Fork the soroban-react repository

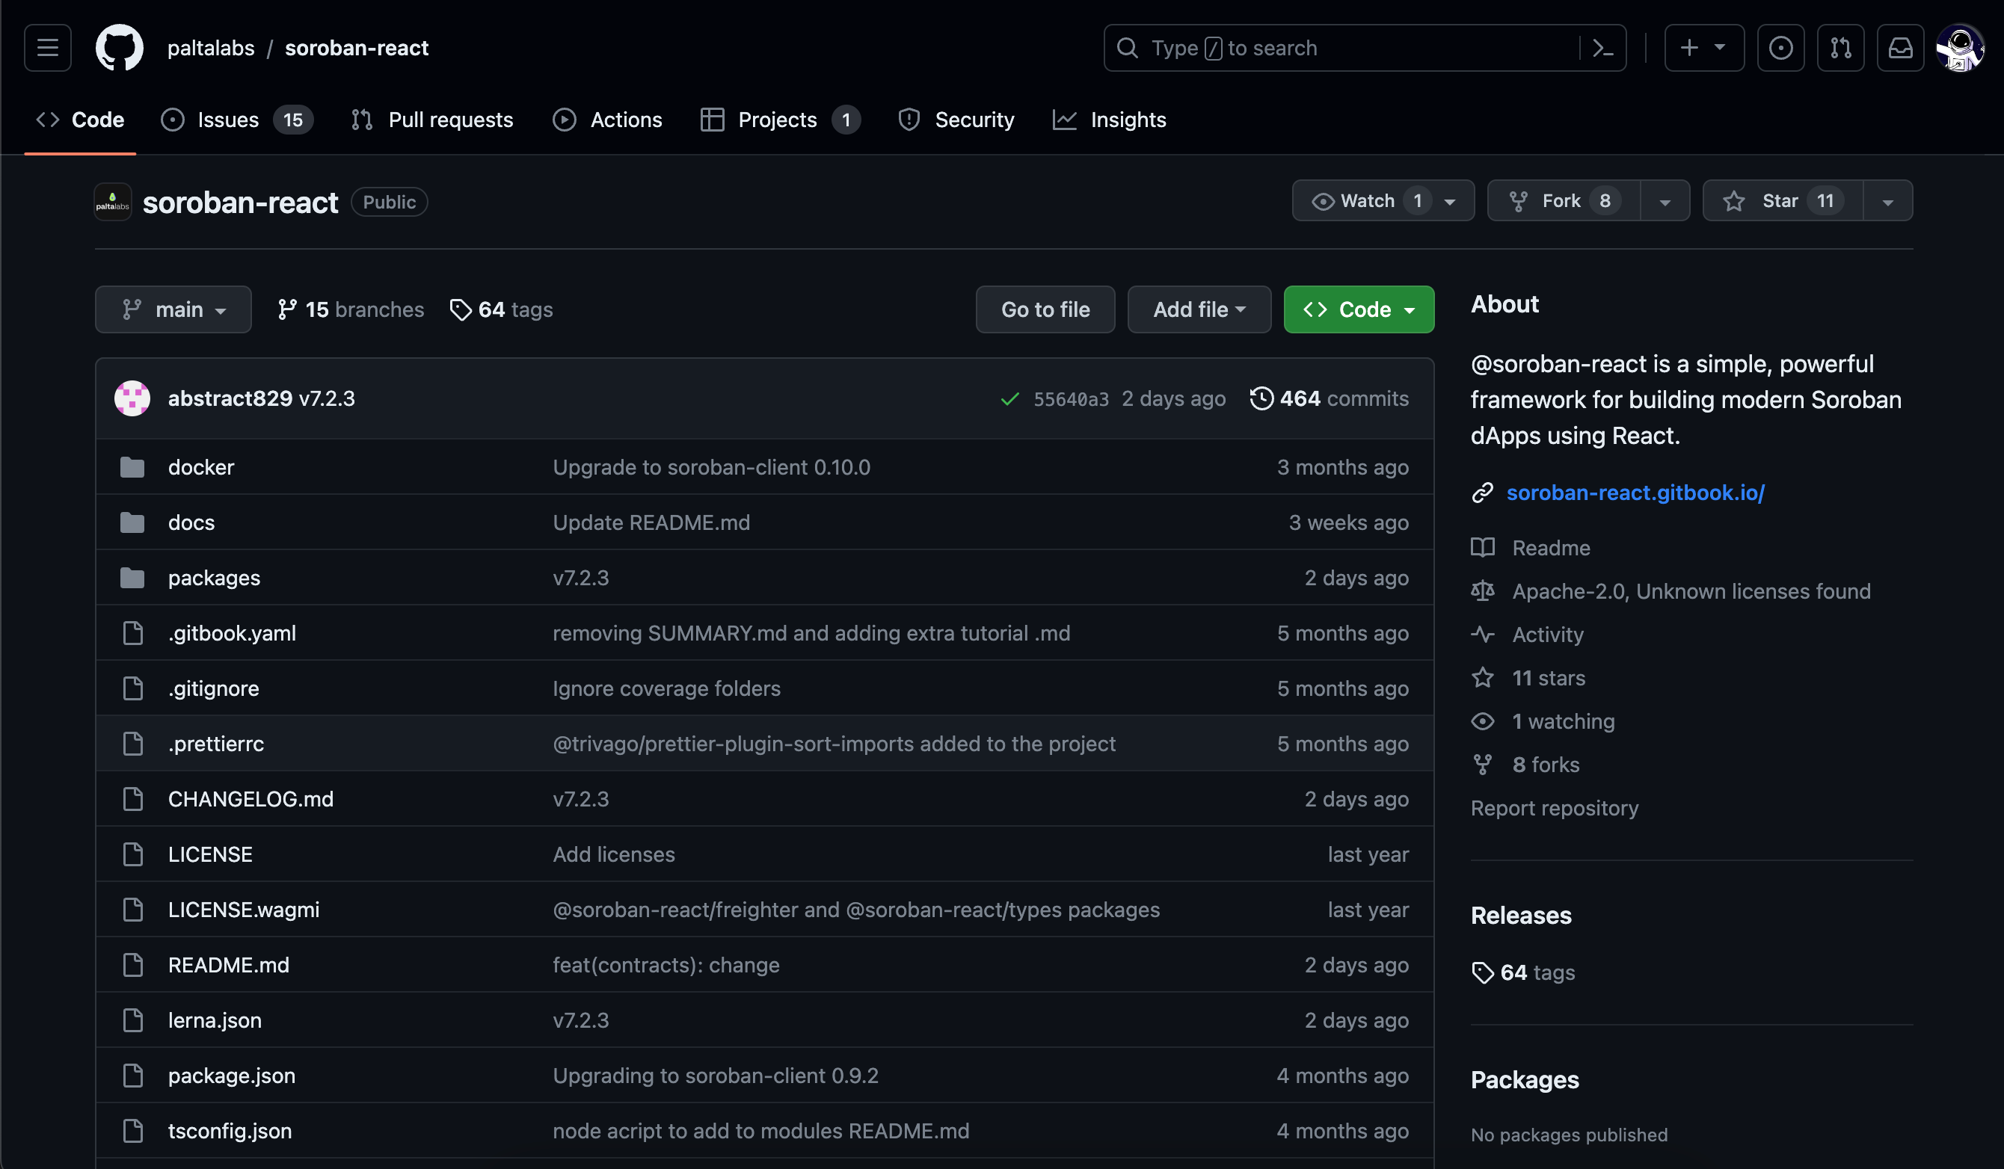tap(1565, 201)
